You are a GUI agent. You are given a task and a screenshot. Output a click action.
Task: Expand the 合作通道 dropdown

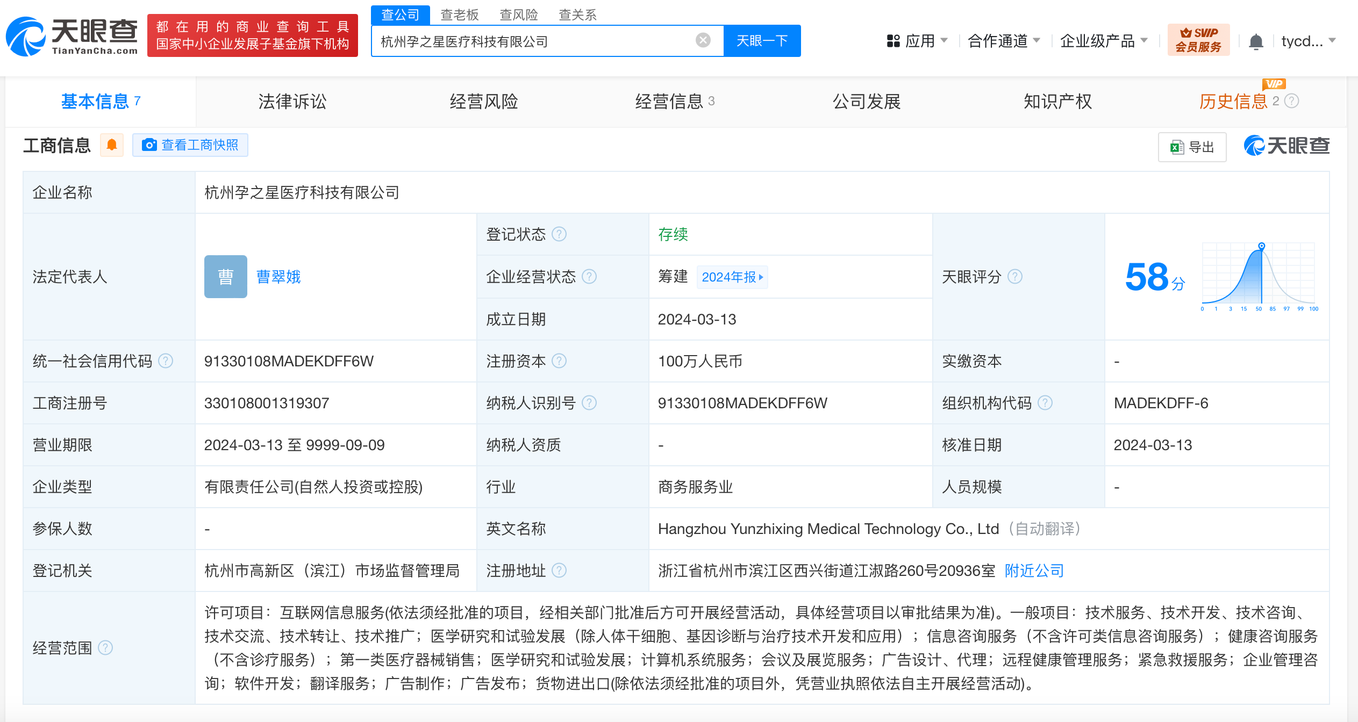click(x=1004, y=41)
